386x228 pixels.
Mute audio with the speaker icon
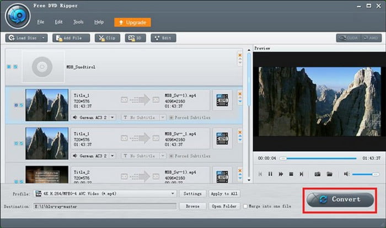347,174
